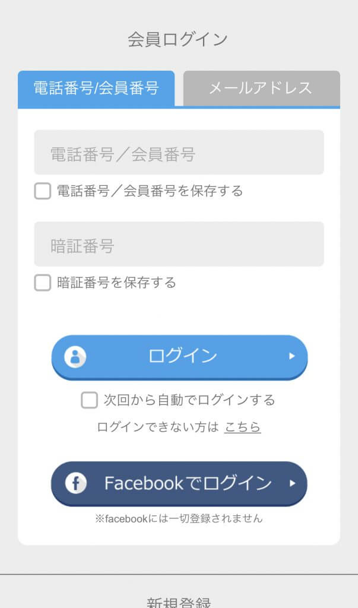Viewport: 358px width, 608px height.
Task: Click the Facebook logo icon
Action: pyautogui.click(x=75, y=483)
